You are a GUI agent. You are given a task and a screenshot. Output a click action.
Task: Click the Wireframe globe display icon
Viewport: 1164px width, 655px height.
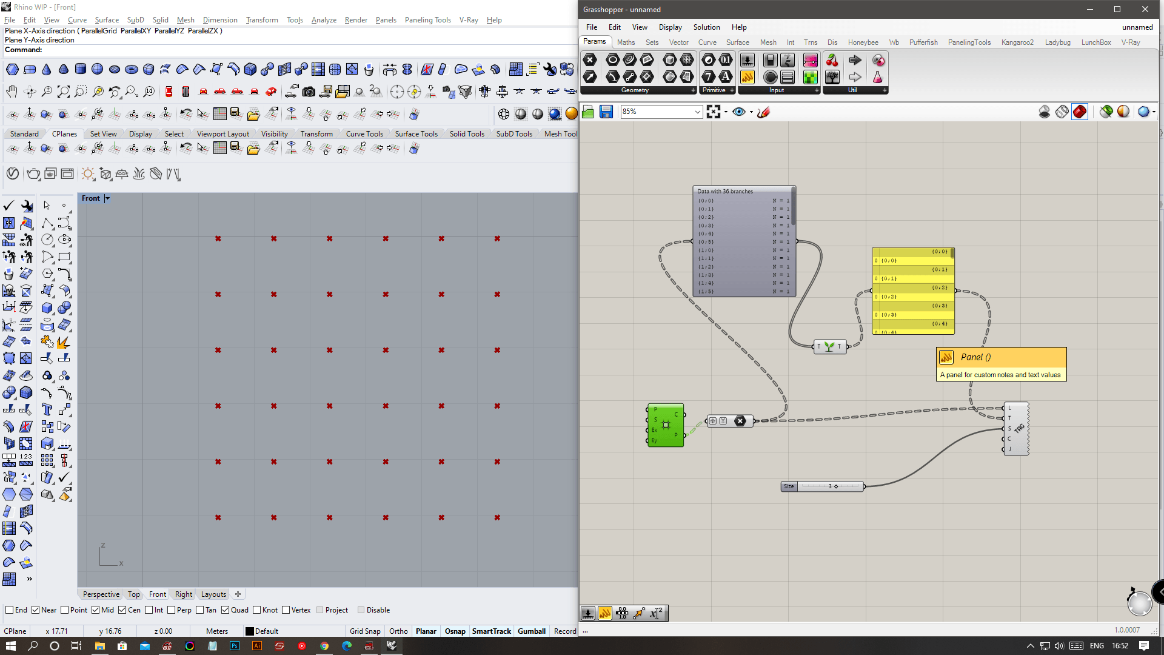click(503, 114)
